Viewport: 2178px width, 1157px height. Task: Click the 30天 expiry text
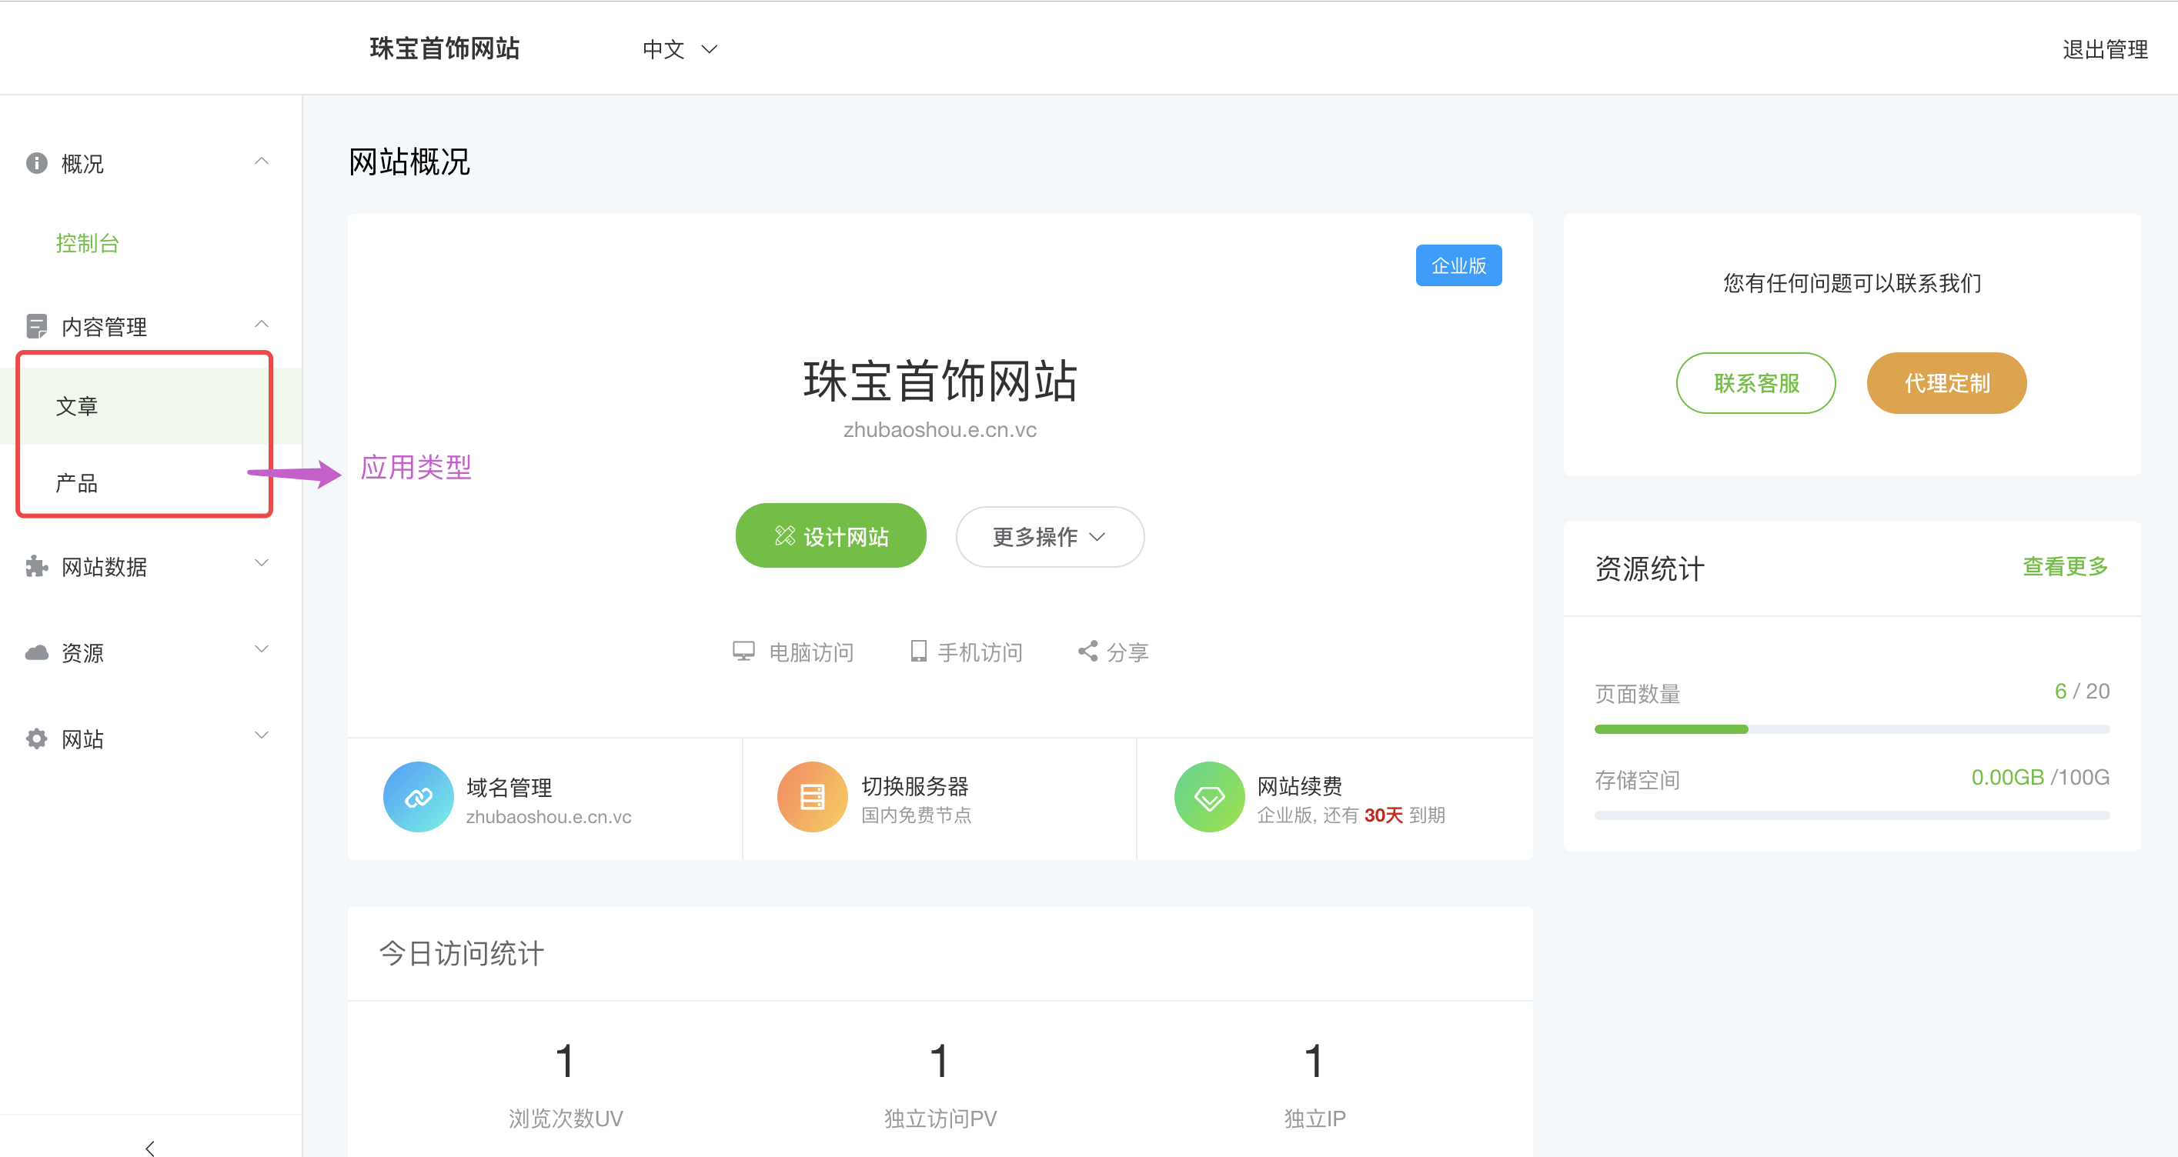[1383, 815]
